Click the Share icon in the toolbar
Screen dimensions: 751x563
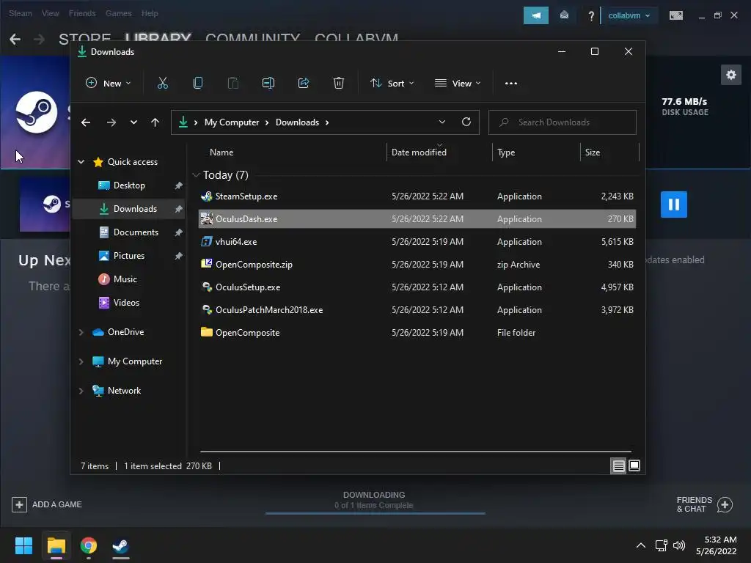(x=304, y=84)
